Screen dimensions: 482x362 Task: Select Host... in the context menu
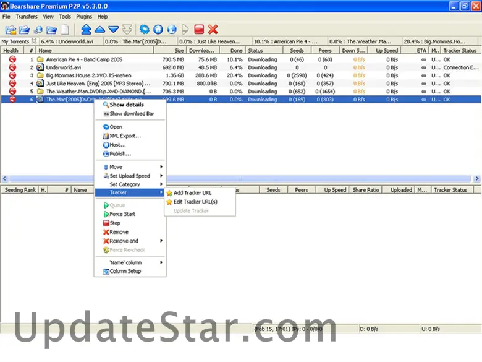point(130,145)
